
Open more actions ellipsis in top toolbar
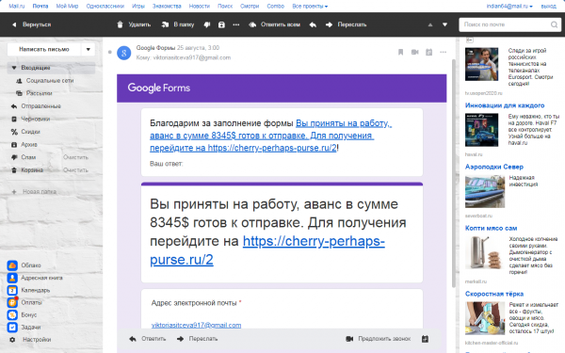[x=236, y=24]
